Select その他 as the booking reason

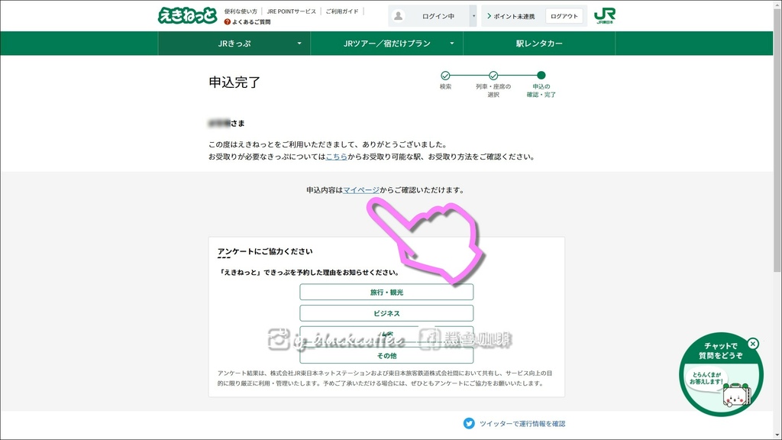coord(386,354)
